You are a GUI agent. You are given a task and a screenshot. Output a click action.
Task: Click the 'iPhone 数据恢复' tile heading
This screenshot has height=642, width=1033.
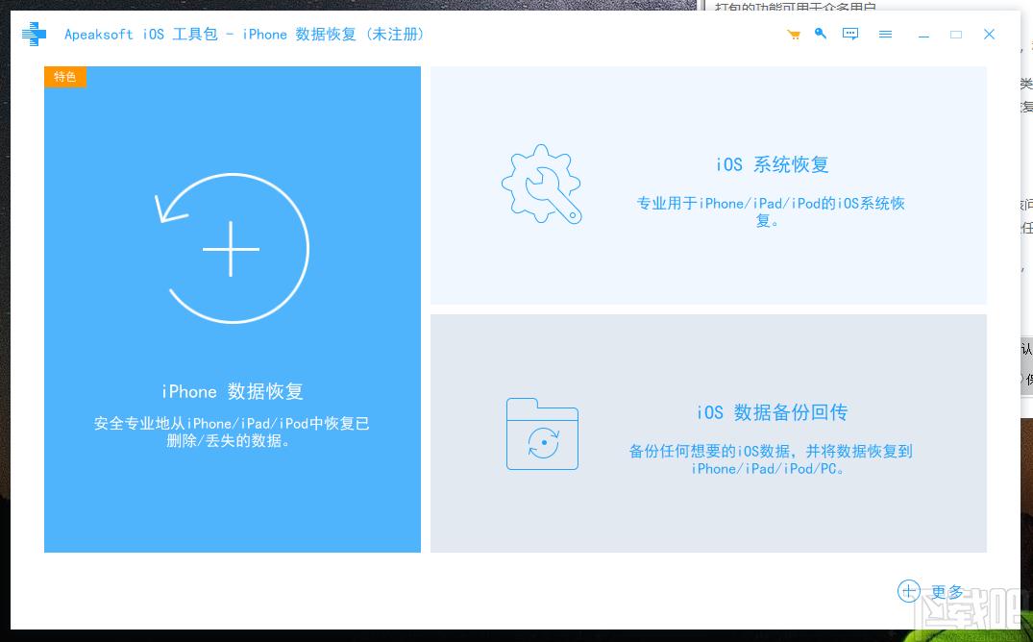(x=232, y=391)
